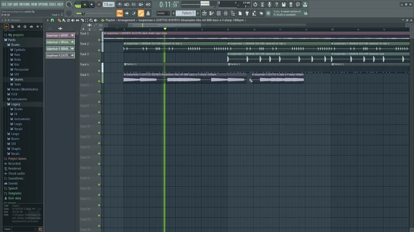
Task: Expand the Recorded folder
Action: (14, 164)
